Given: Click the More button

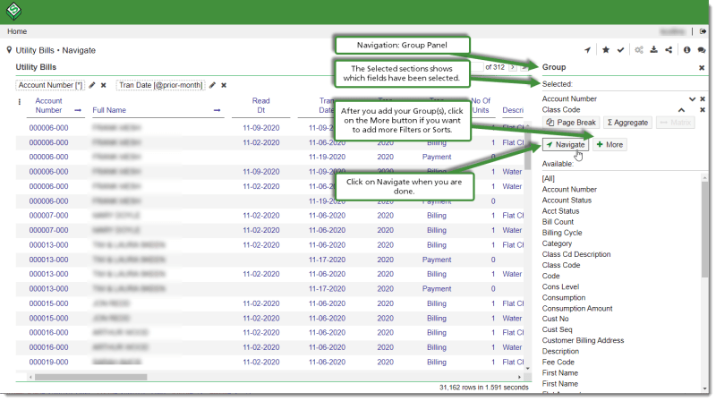Looking at the screenshot, I should pos(609,144).
